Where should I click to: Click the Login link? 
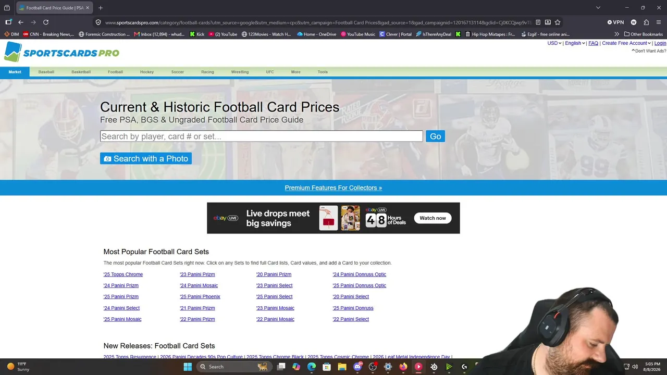pos(660,43)
